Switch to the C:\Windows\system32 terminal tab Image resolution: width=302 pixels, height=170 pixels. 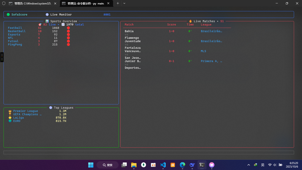click(33, 3)
